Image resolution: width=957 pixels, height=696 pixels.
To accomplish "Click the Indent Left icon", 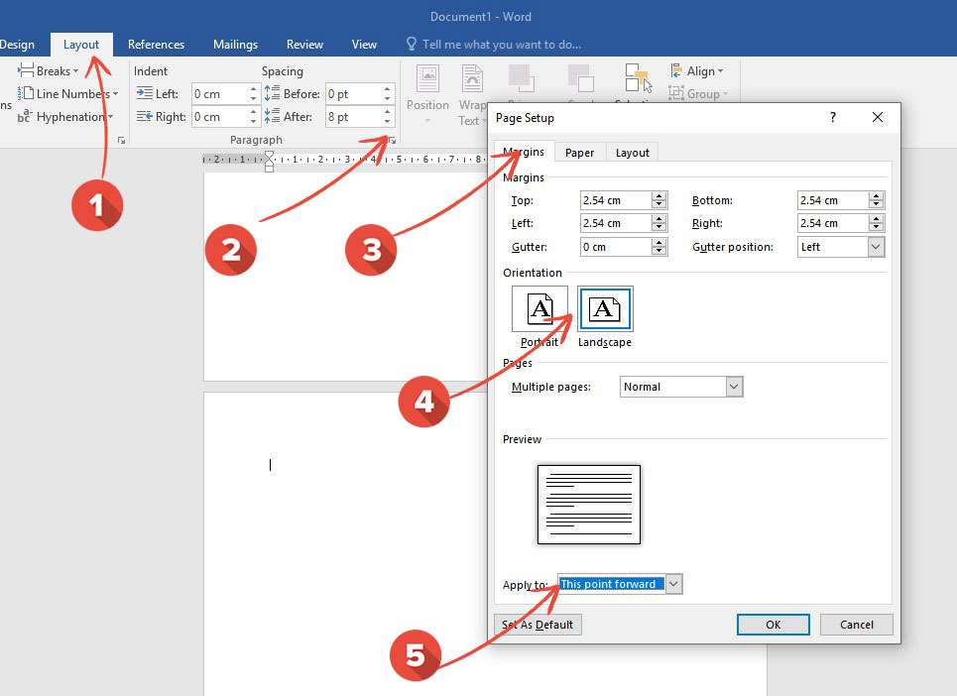I will (x=145, y=93).
